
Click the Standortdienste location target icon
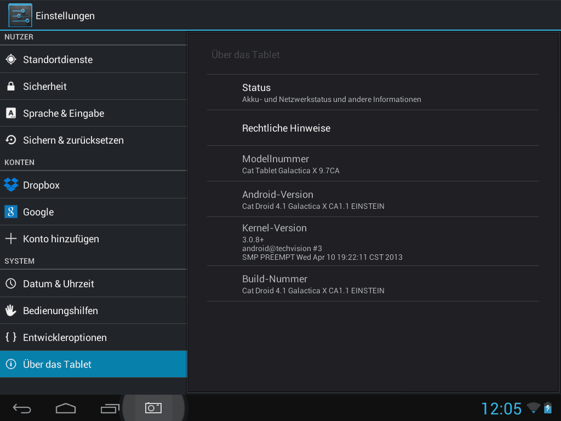pos(11,59)
